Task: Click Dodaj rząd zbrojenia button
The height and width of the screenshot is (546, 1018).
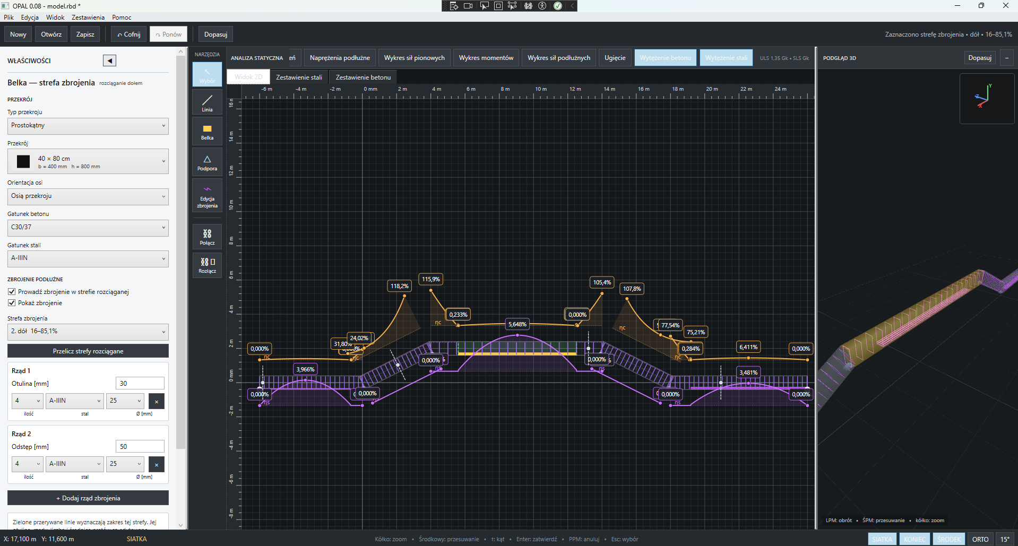Action: click(88, 498)
